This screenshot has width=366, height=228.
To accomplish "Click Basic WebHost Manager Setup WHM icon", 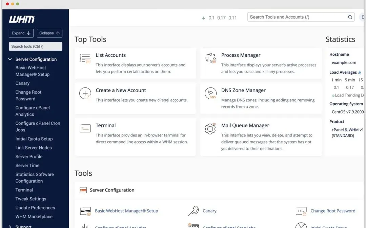I will 85,211.
